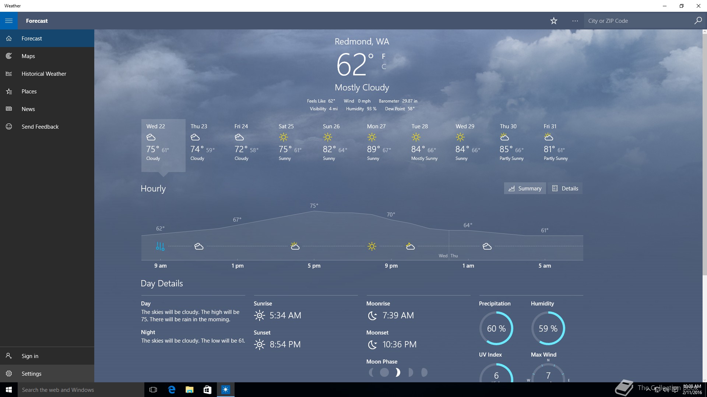Go to Places in sidebar
707x397 pixels.
coord(29,92)
